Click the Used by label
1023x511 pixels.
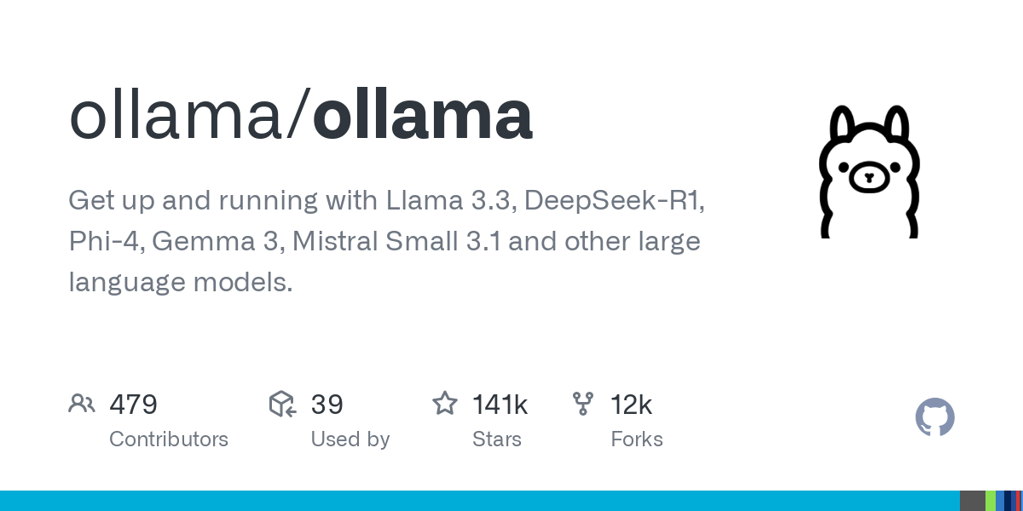click(x=350, y=439)
